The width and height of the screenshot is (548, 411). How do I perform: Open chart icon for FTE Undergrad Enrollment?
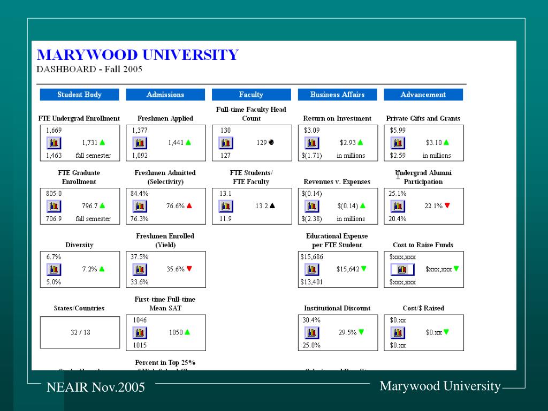(54, 142)
